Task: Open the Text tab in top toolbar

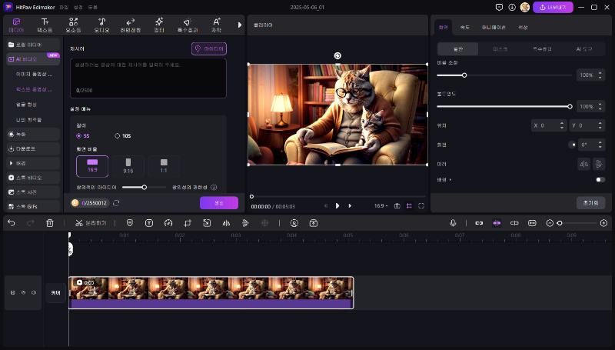Action: coord(45,25)
